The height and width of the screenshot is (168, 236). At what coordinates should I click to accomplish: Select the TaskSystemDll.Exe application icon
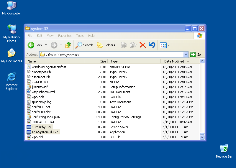[29, 132]
